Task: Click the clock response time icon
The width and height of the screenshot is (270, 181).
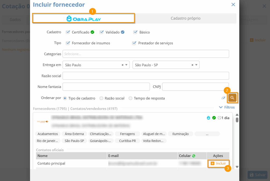Action: 219,118
